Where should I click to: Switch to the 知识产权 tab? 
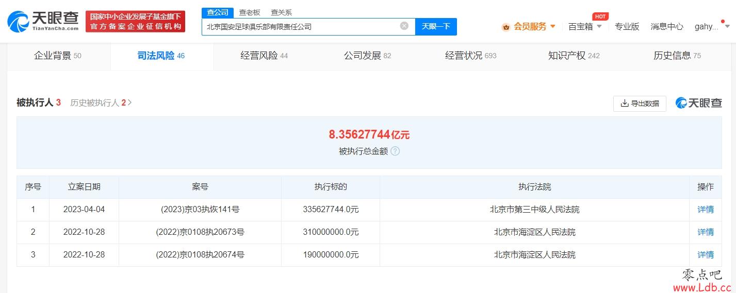(x=574, y=56)
